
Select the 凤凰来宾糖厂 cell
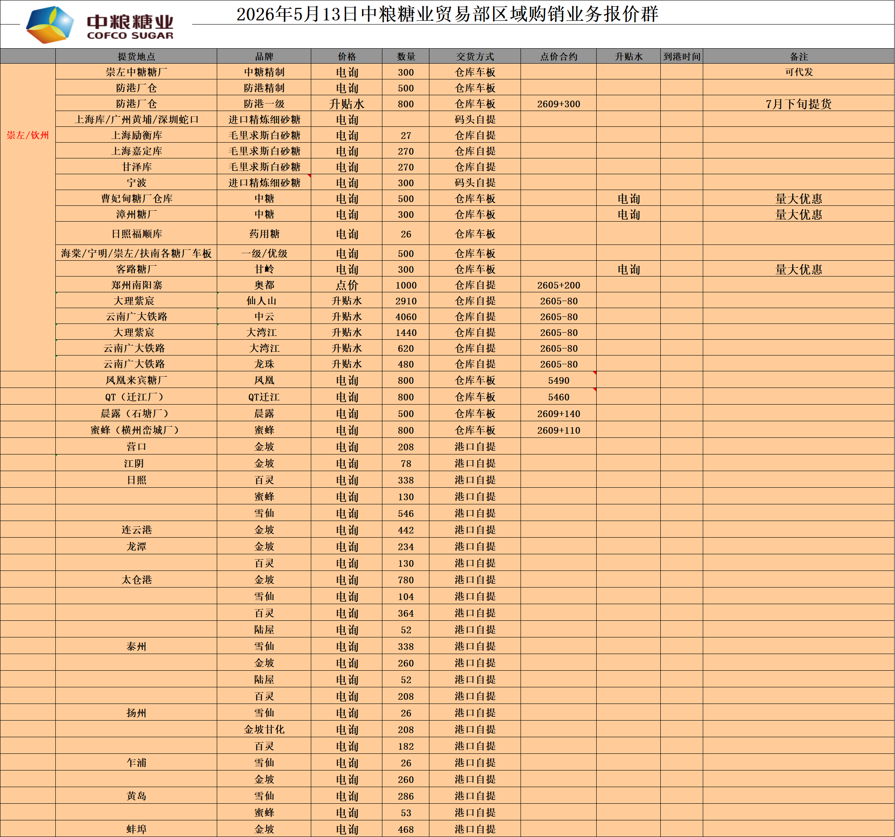tap(136, 380)
